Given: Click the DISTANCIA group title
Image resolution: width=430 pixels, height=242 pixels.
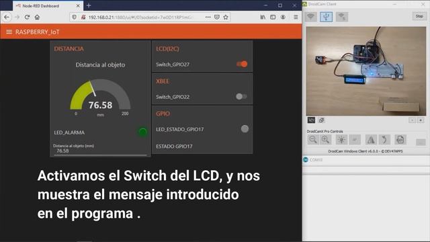Looking at the screenshot, I should pyautogui.click(x=69, y=49).
